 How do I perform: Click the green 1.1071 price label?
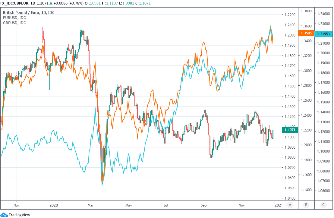pos(290,130)
